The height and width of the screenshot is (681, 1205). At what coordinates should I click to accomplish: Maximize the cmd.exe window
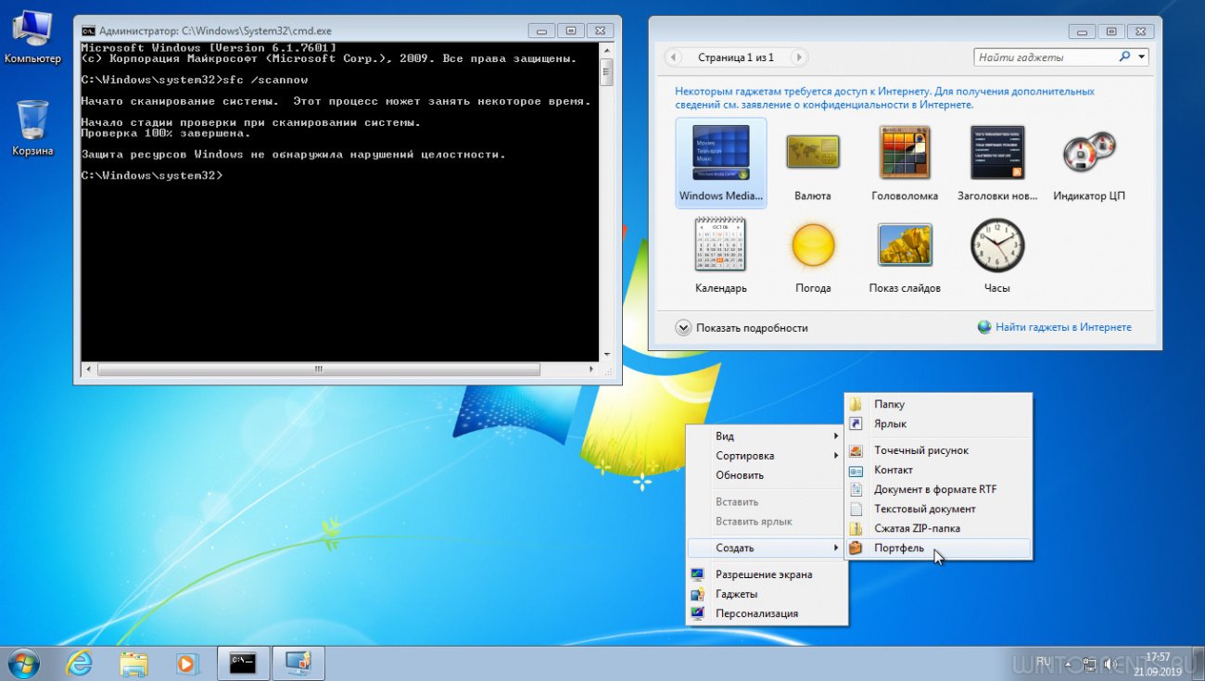pyautogui.click(x=571, y=31)
